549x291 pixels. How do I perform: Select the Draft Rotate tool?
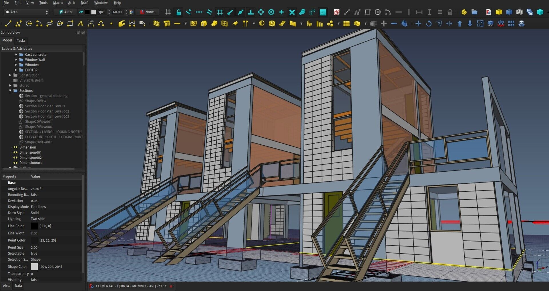coord(429,24)
